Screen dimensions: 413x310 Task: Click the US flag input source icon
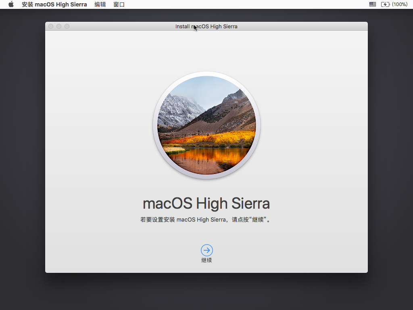click(372, 4)
